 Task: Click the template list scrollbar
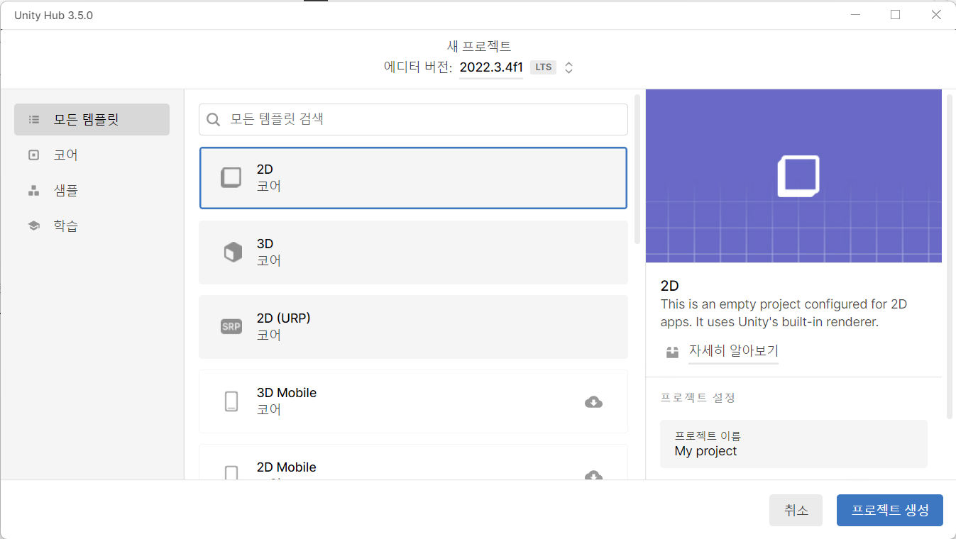click(x=637, y=169)
